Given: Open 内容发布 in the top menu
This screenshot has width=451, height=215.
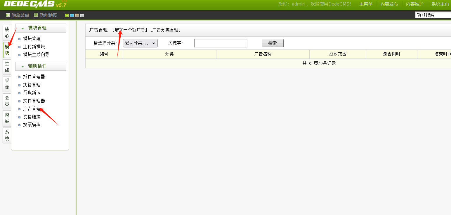Looking at the screenshot, I should [x=389, y=4].
